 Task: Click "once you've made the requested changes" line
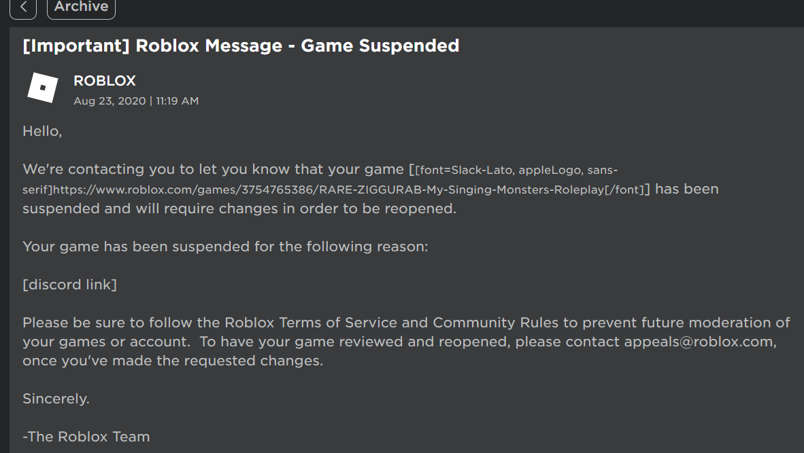point(173,361)
